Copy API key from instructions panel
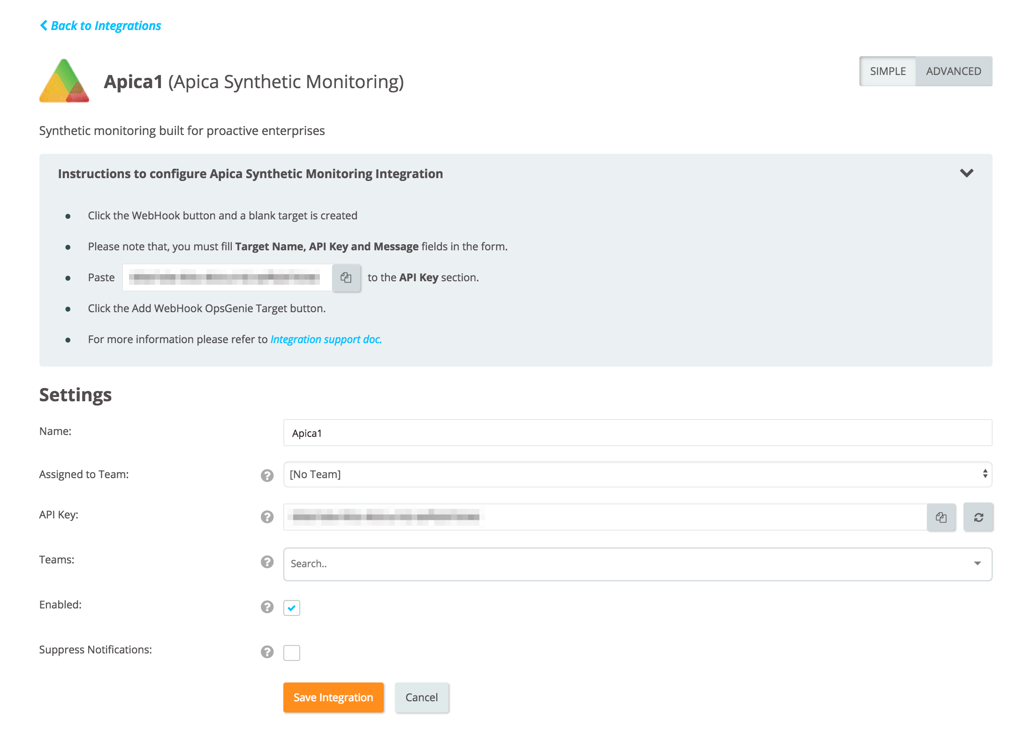The width and height of the screenshot is (1032, 735). tap(346, 278)
